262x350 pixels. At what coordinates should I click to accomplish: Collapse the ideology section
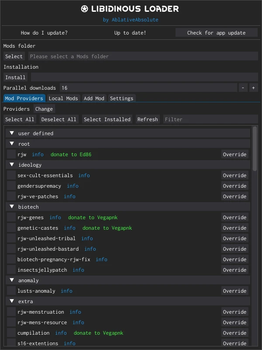[x=12, y=164]
